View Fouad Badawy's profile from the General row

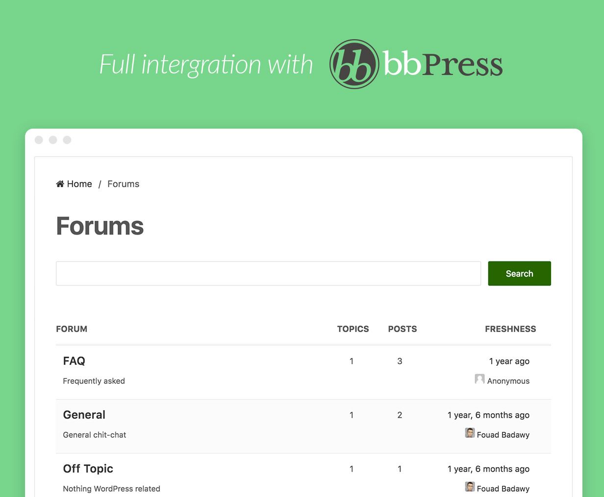click(x=503, y=435)
